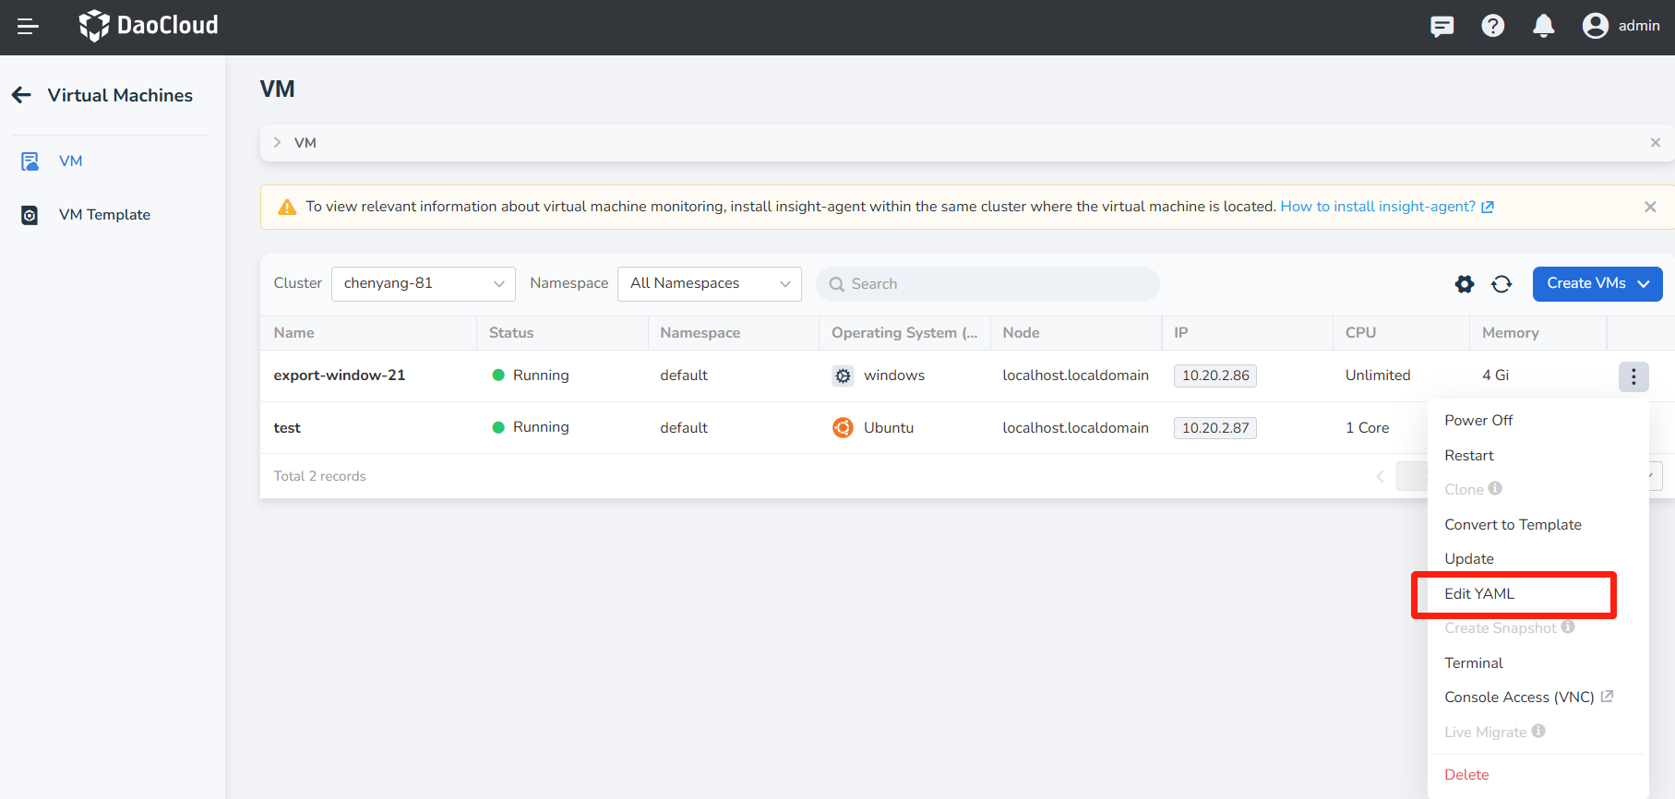Select Console Access (VNC) option
This screenshot has height=799, width=1675.
click(1519, 698)
